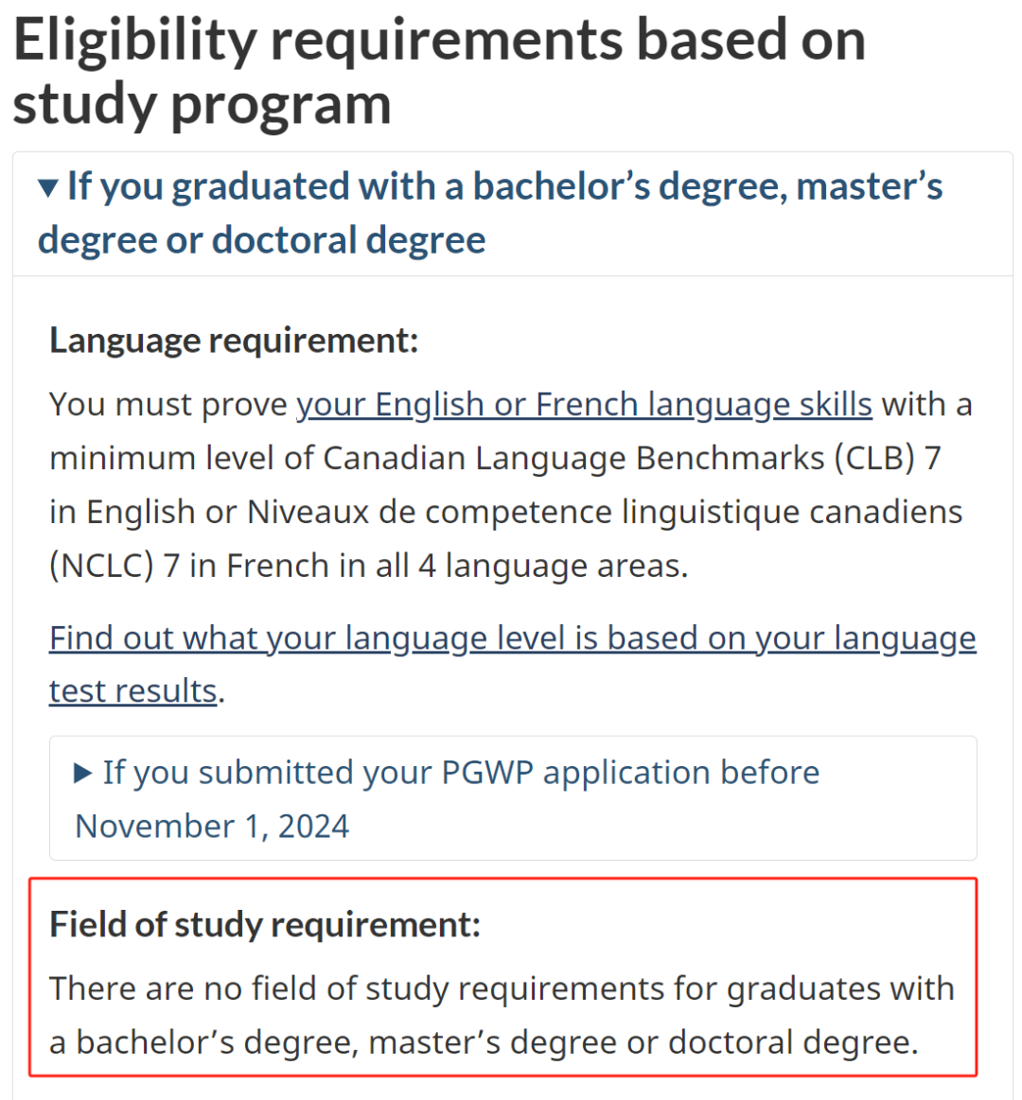
Task: Click the down-pointing triangle beside "If you graduated"
Action: pos(48,188)
